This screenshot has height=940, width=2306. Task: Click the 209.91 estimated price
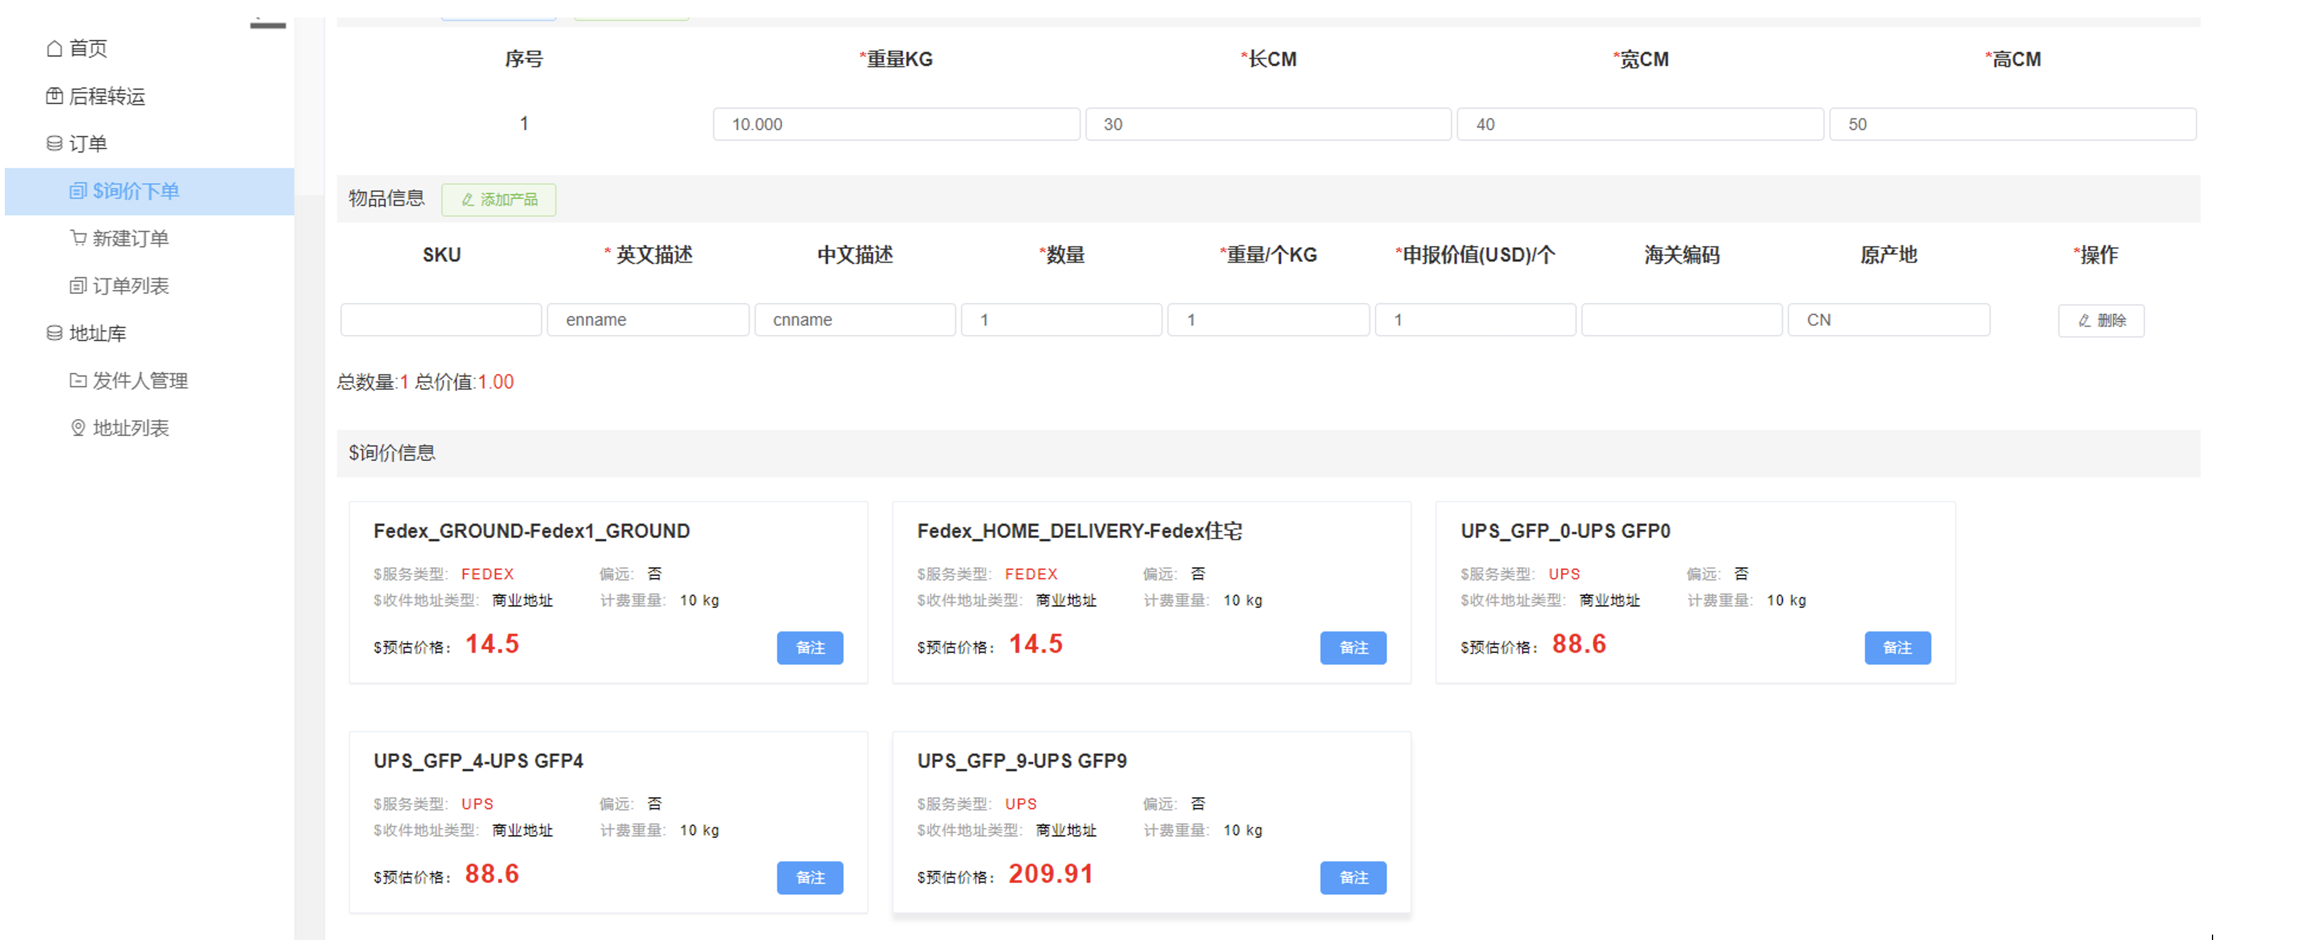click(x=1051, y=874)
